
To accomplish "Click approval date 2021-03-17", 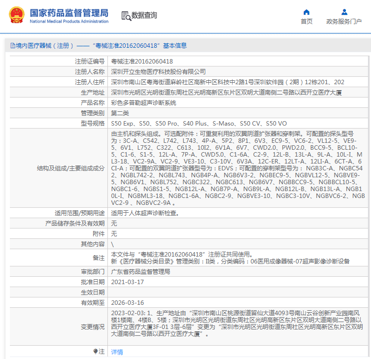I will point(127,282).
